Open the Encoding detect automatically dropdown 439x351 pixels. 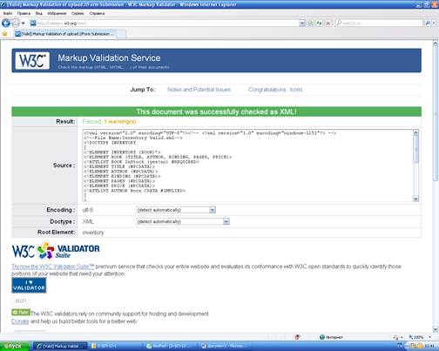pyautogui.click(x=176, y=210)
